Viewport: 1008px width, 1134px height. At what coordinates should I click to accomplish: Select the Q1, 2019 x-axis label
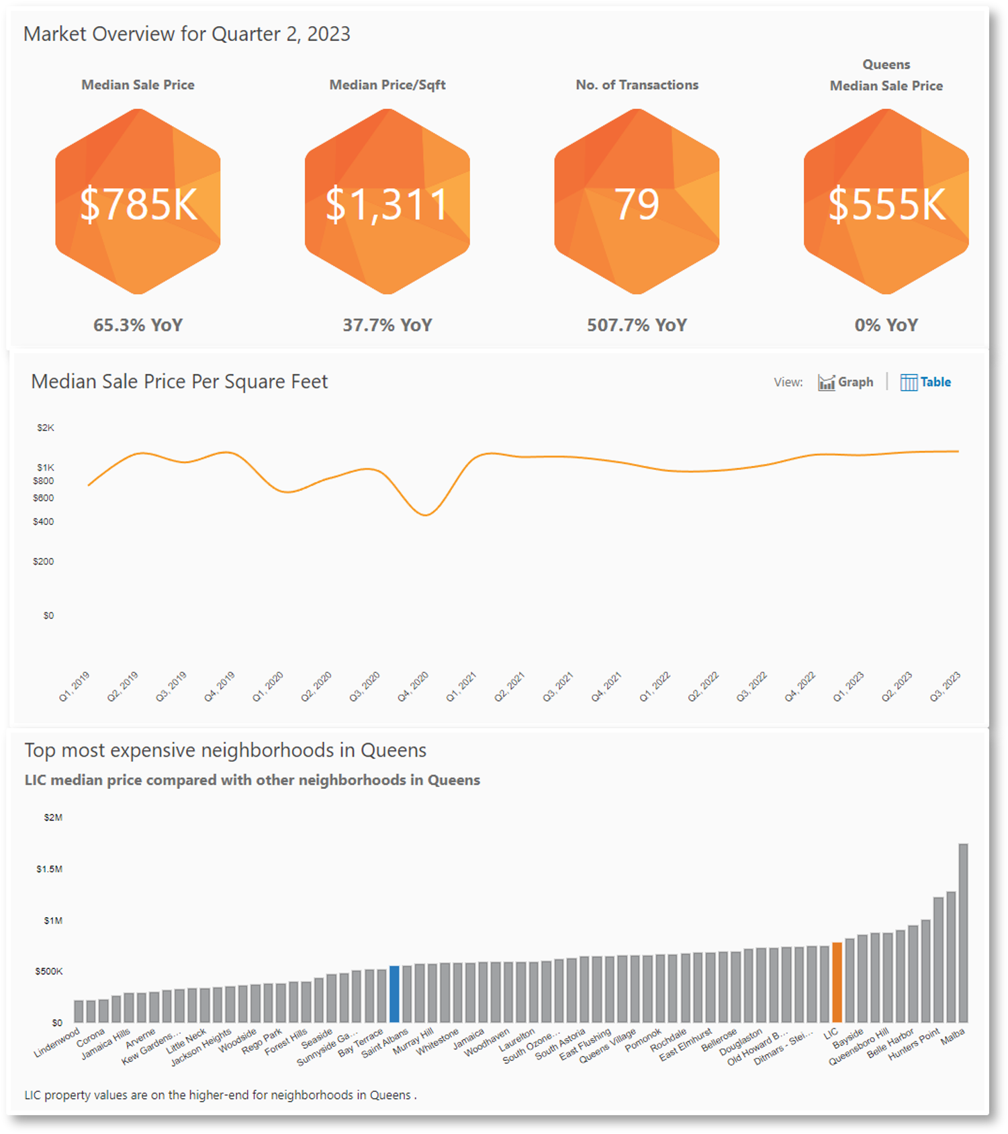(x=75, y=686)
